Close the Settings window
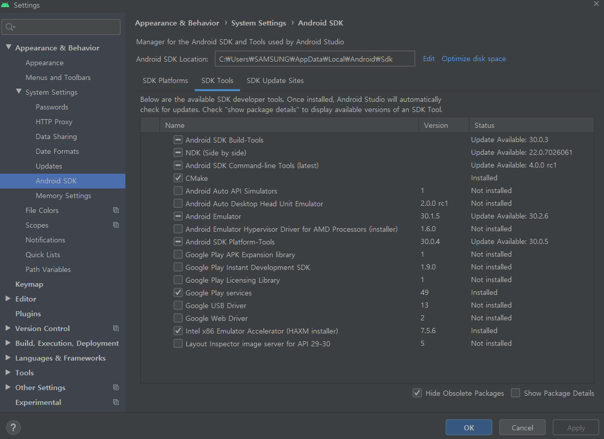The image size is (604, 439). [x=596, y=4]
